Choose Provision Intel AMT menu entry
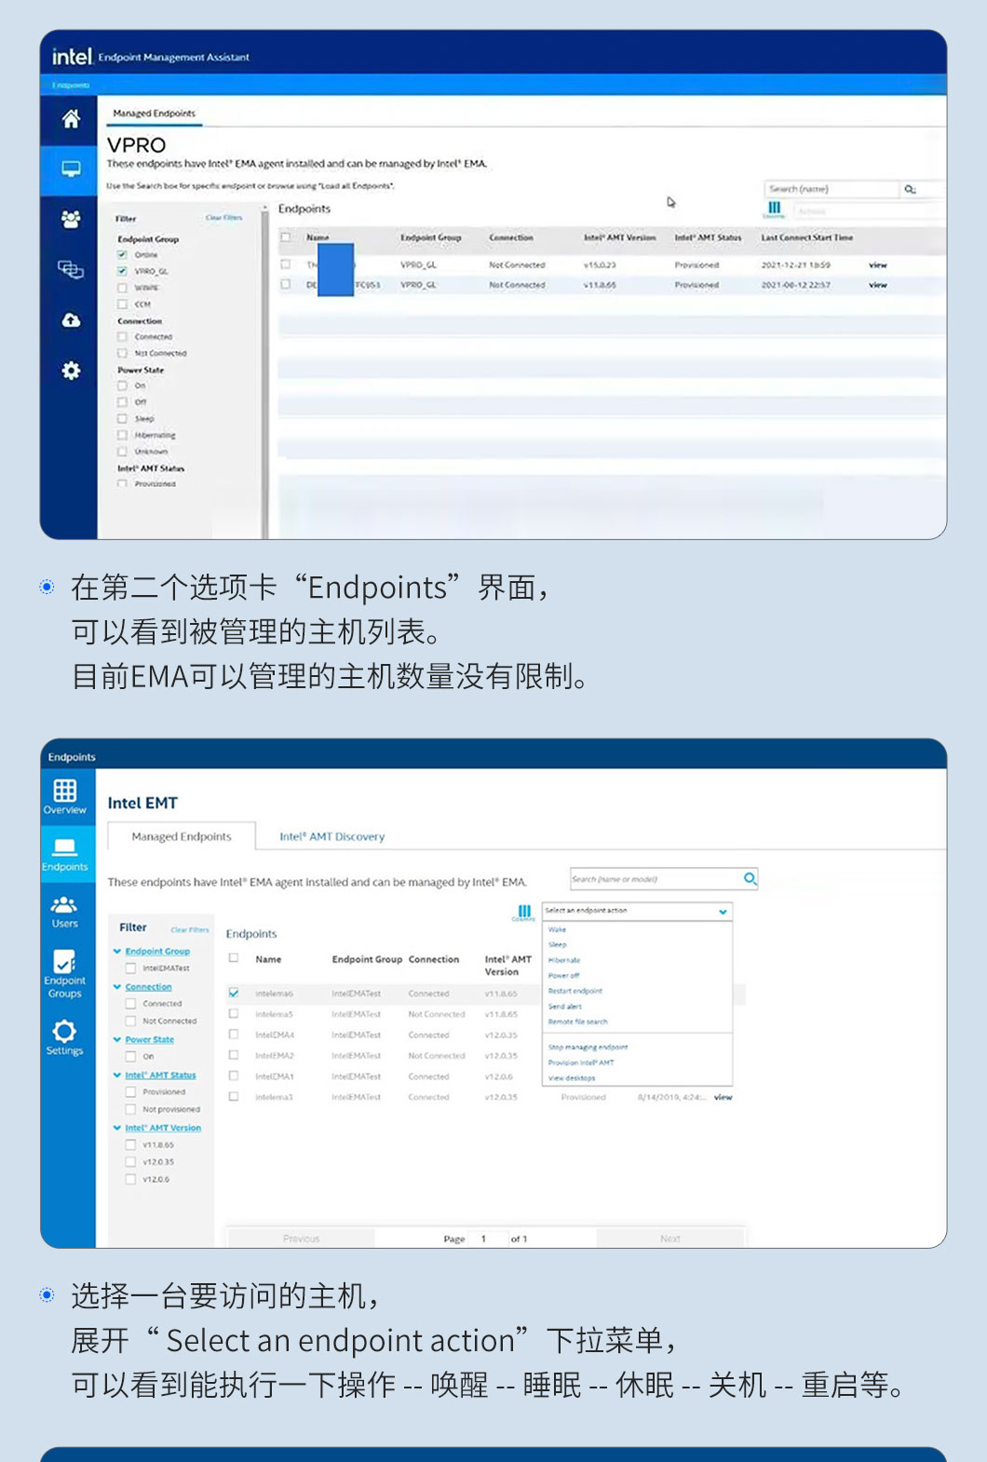Screen dimensions: 987x1462 tap(581, 1063)
